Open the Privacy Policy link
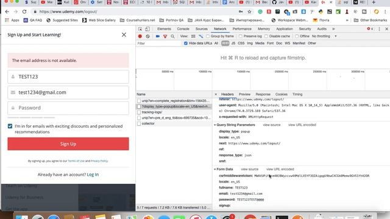 click(99, 161)
